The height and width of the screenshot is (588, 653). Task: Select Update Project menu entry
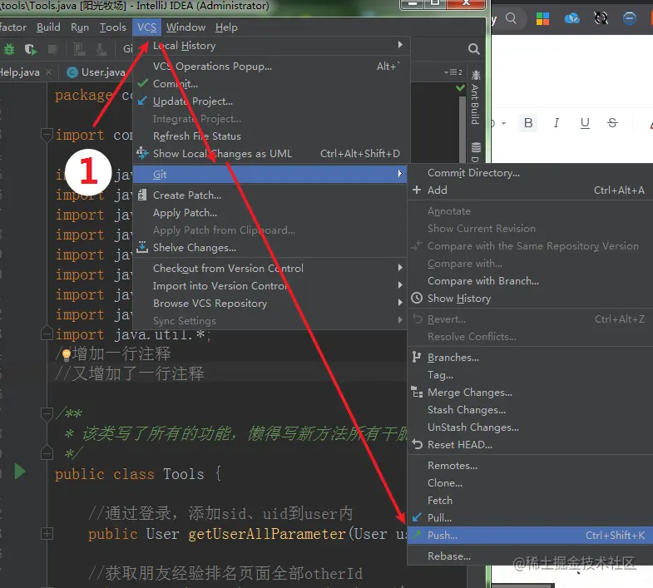(270, 101)
